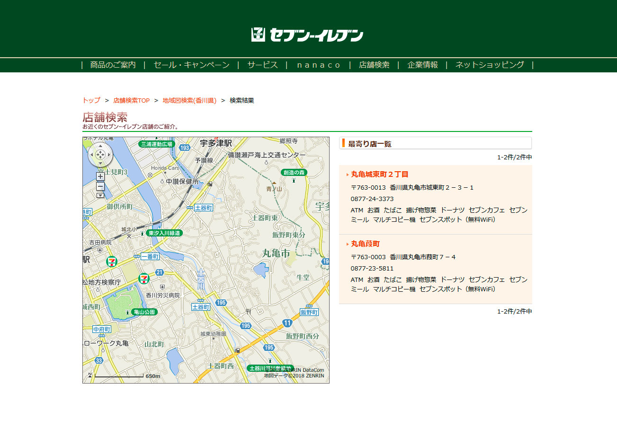The image size is (617, 437).
Task: Click the route 21 shield on the map
Action: pyautogui.click(x=160, y=272)
